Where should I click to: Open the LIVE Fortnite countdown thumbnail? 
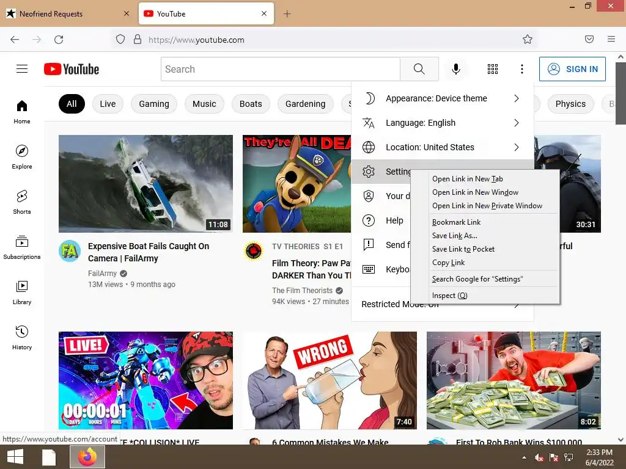click(x=145, y=380)
